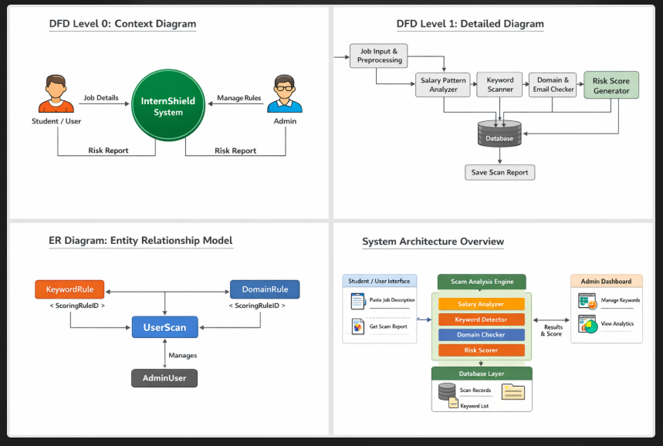Open the Manage Keywords icon in Admin Dashboard
This screenshot has height=446, width=663.
[587, 301]
